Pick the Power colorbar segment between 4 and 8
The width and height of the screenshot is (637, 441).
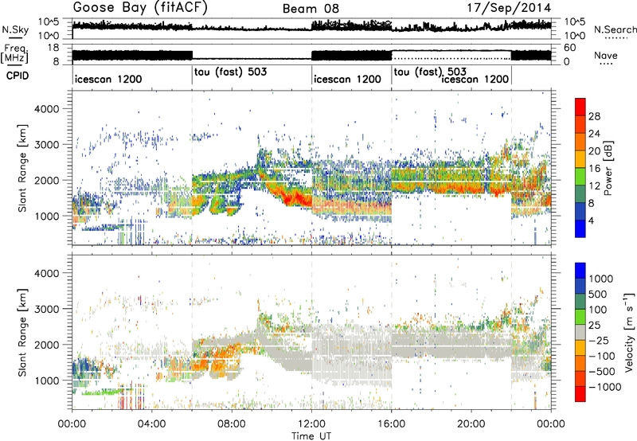click(580, 211)
